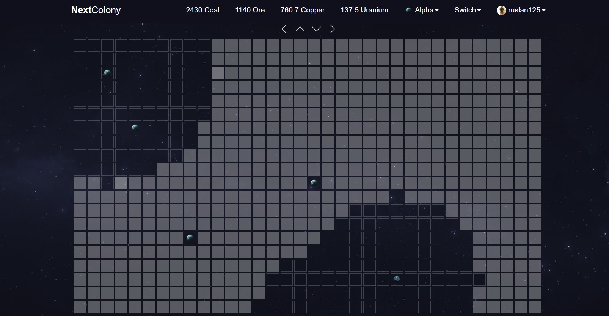Screen dimensions: 609x316
Task: Select the lone planet surrounded by fog at map center
Action: click(x=314, y=183)
